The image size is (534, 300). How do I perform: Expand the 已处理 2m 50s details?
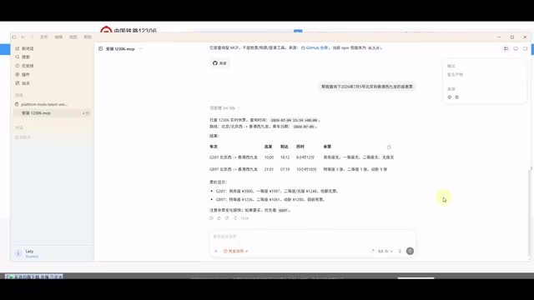coord(224,108)
